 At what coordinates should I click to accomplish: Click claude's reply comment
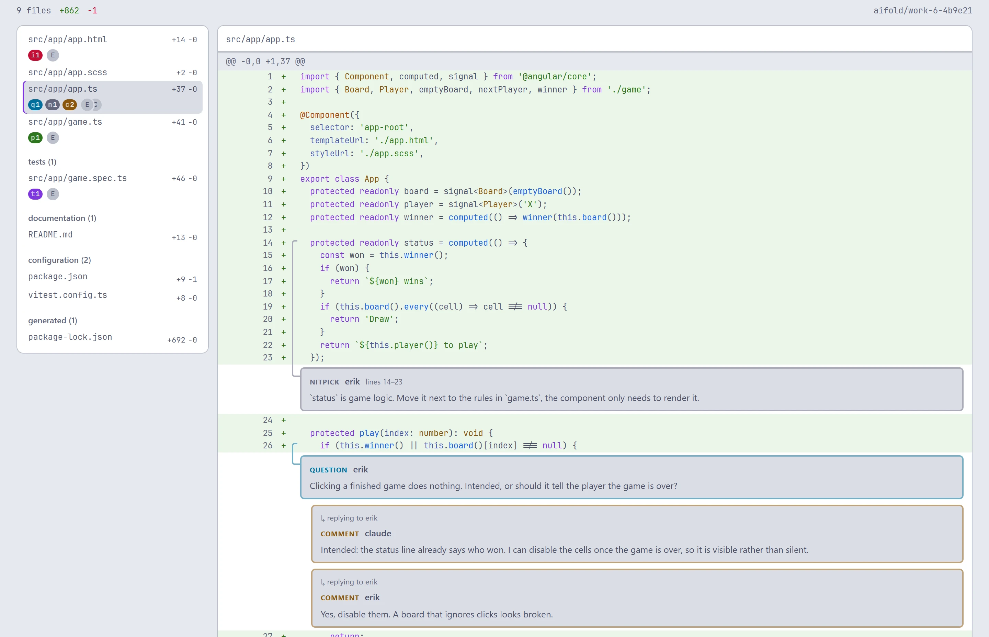click(637, 534)
